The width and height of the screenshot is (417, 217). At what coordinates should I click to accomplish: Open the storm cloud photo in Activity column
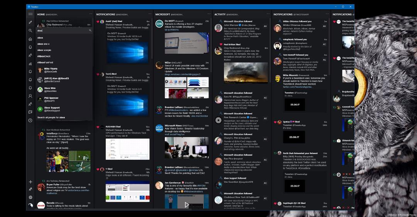click(x=246, y=73)
